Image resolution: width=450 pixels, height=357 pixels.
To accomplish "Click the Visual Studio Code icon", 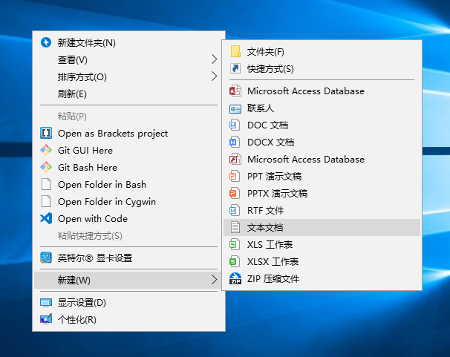I will (46, 219).
